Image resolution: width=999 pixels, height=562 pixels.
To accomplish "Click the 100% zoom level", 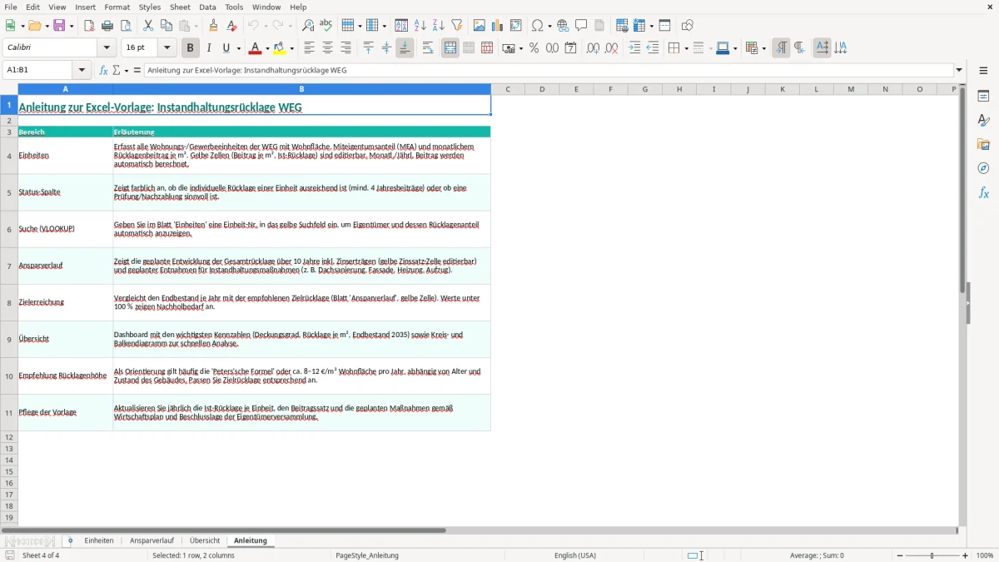I will [x=985, y=555].
